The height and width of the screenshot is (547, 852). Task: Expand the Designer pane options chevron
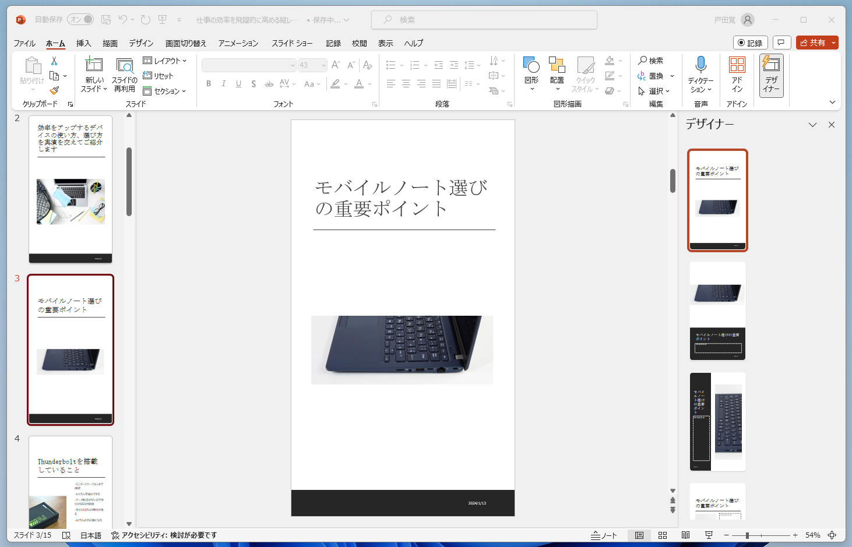812,125
